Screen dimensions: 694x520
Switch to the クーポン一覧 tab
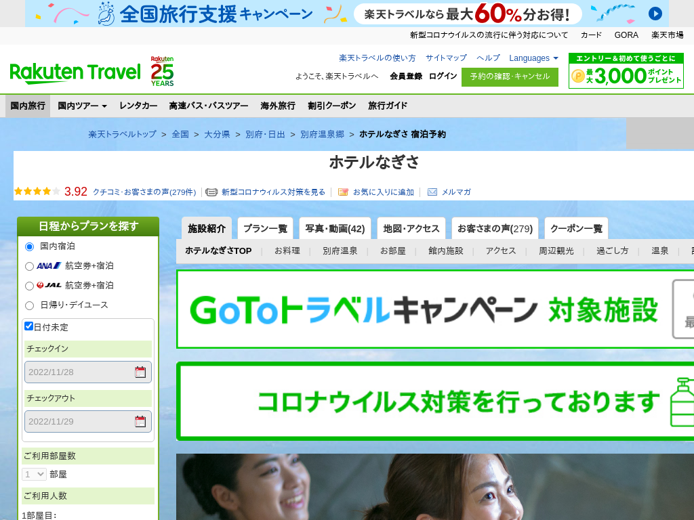point(576,228)
